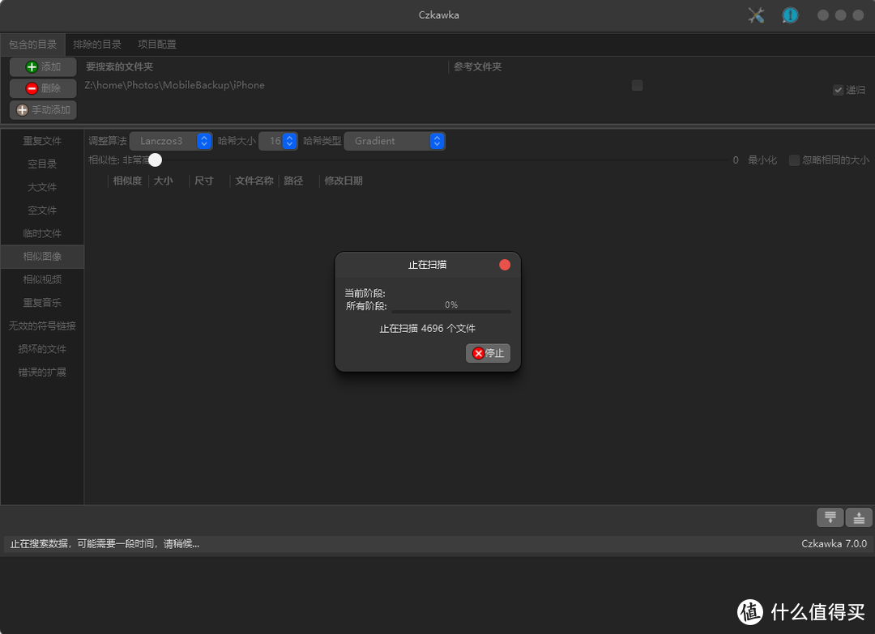
Task: Switch to the 排除的目录 tab
Action: tap(96, 44)
